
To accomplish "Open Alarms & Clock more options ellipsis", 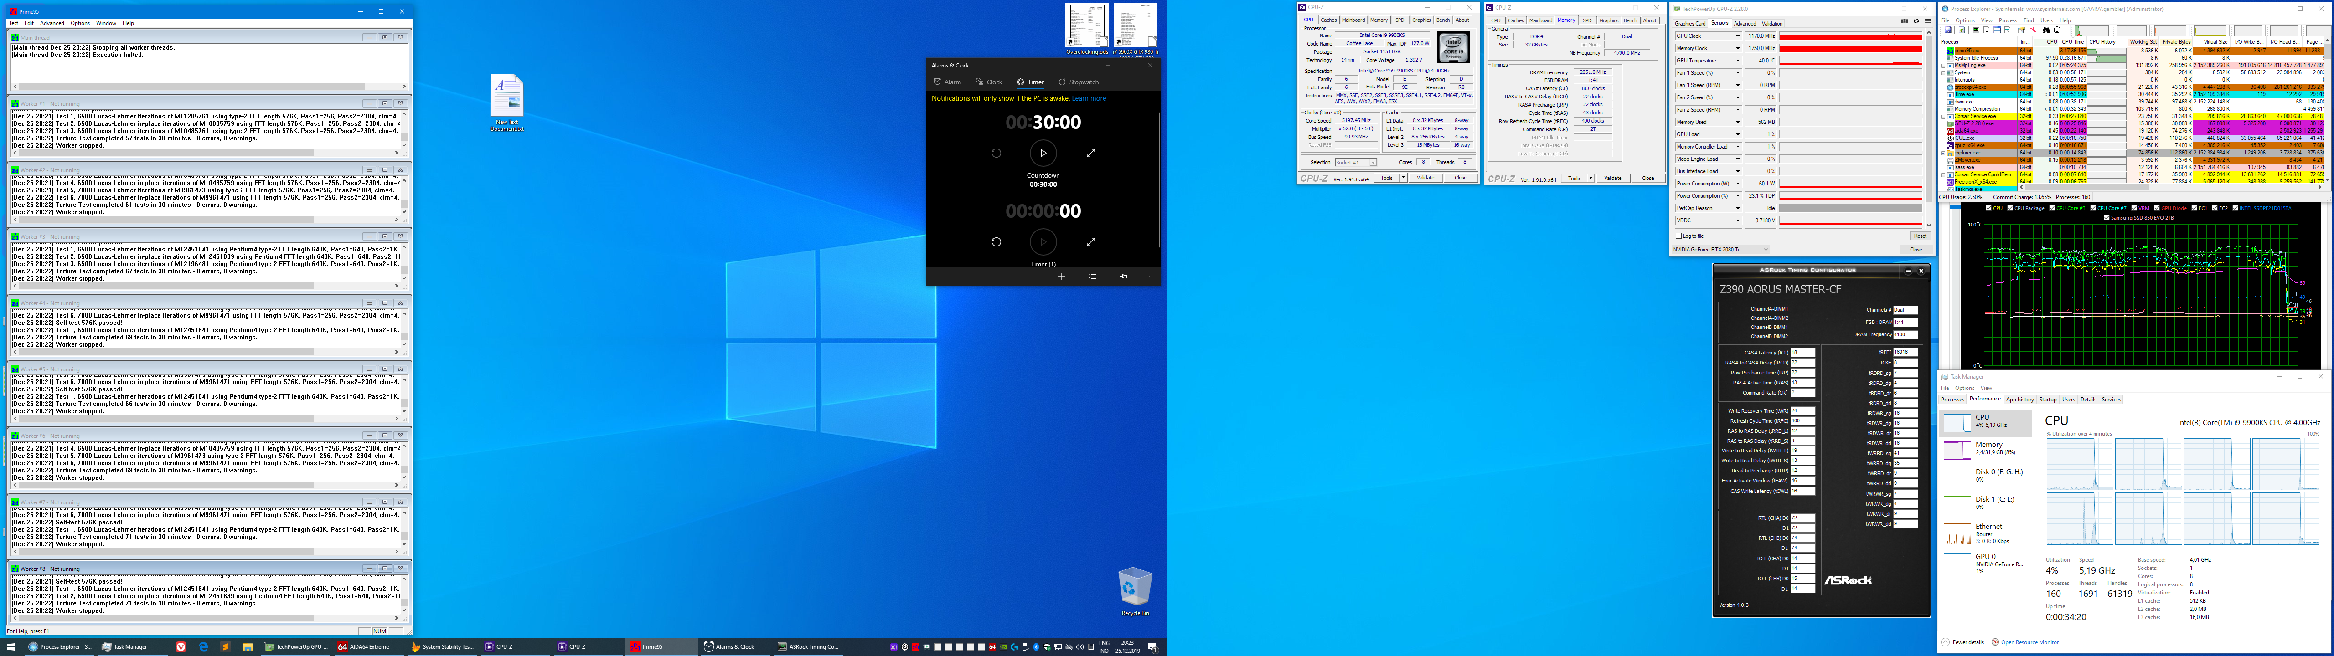I will click(x=1150, y=277).
